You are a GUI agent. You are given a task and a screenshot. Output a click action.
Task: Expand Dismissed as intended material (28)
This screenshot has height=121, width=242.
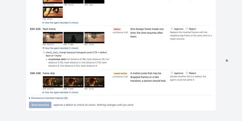(x=48, y=98)
